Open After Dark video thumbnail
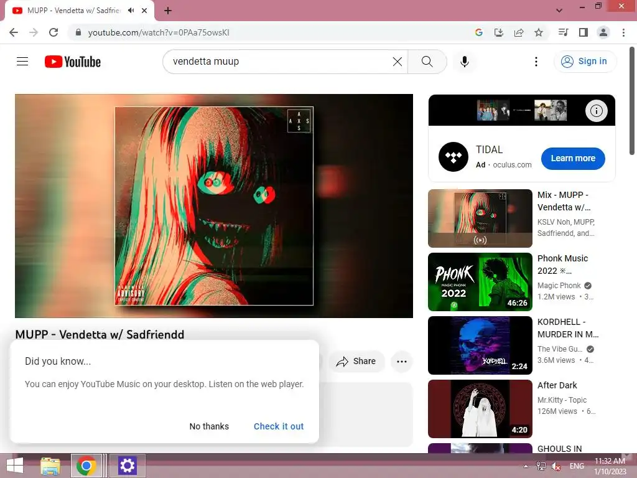Viewport: 637px width, 478px height. (x=480, y=408)
